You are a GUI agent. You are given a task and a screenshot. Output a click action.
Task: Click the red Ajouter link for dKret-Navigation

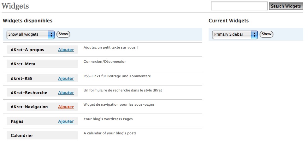click(x=66, y=107)
